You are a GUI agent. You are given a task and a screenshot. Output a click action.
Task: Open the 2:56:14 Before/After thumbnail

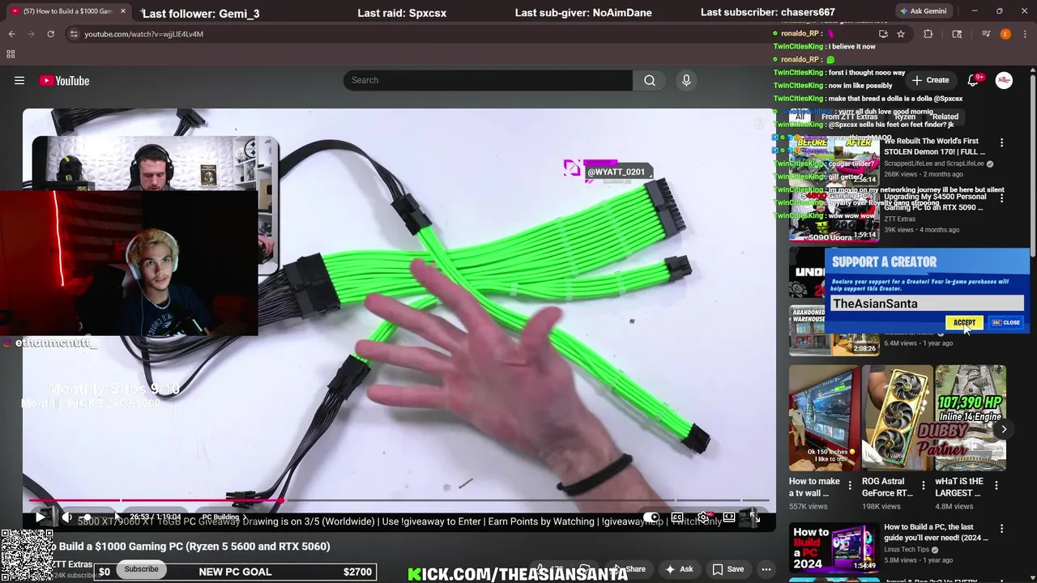pyautogui.click(x=834, y=161)
